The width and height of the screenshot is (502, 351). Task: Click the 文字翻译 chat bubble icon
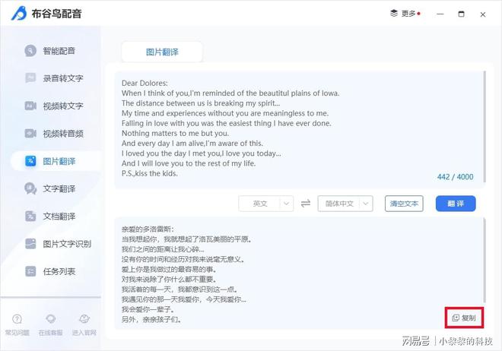click(x=30, y=188)
